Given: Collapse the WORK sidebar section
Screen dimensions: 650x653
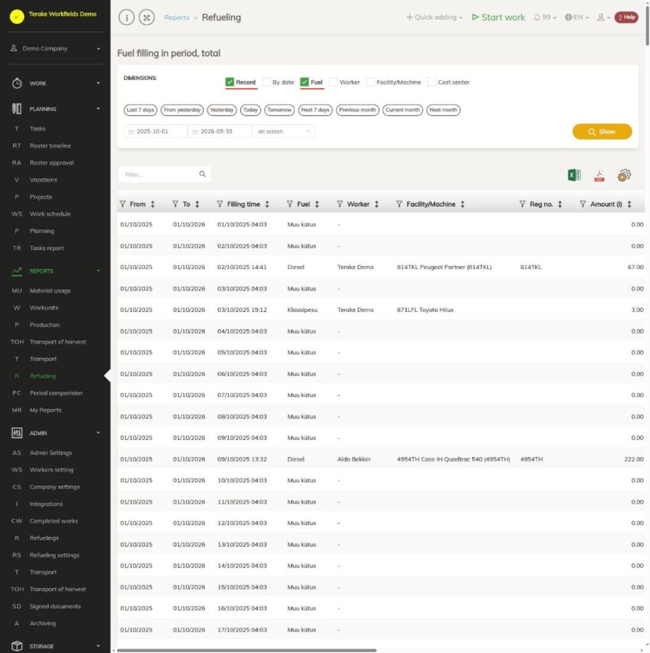Looking at the screenshot, I should 55,84.
